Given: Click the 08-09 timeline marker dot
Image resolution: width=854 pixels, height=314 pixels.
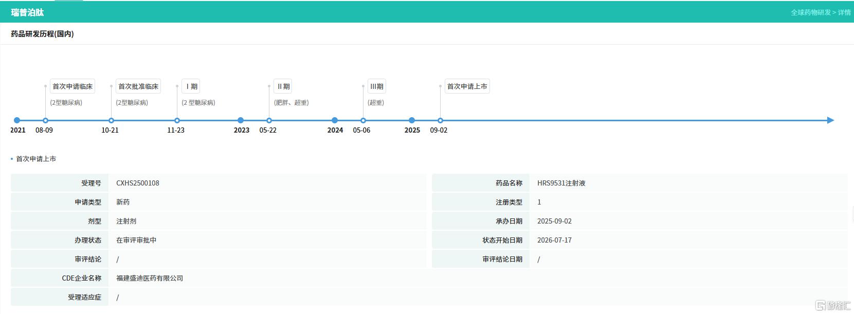Looking at the screenshot, I should 45,120.
